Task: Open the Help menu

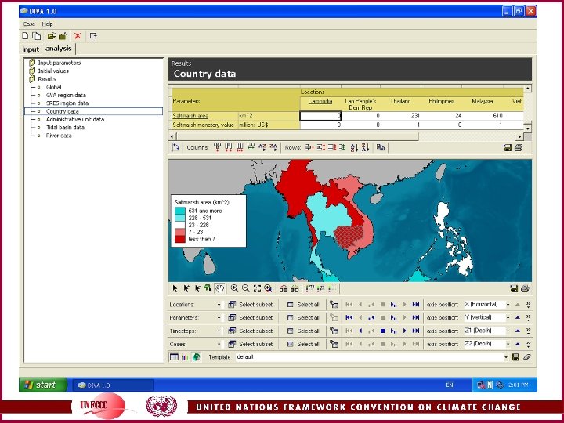Action: pyautogui.click(x=47, y=24)
